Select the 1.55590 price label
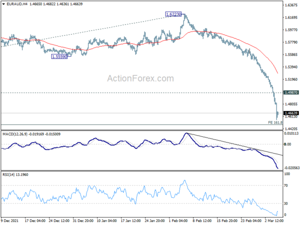This screenshot has width=300, height=225. 59,56
